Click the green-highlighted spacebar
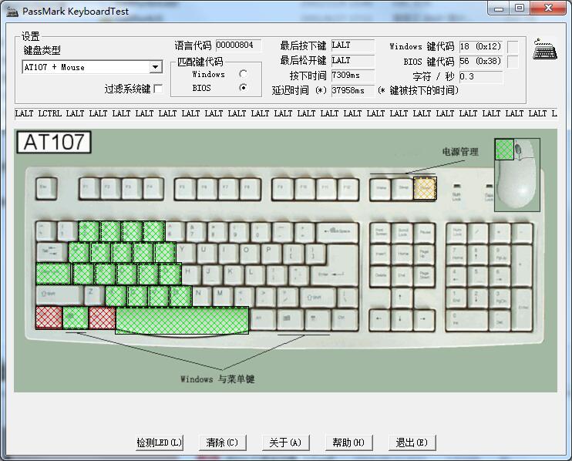This screenshot has height=461, width=572. [182, 320]
